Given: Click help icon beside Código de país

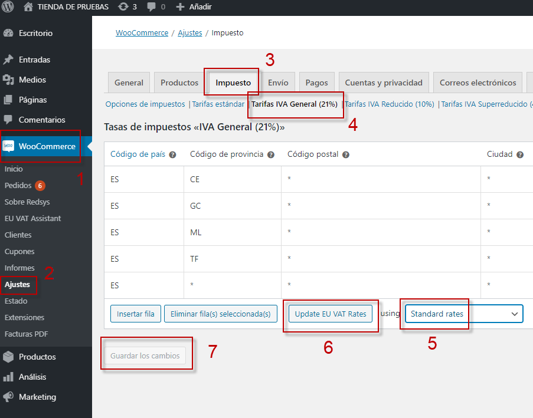Looking at the screenshot, I should coord(173,155).
